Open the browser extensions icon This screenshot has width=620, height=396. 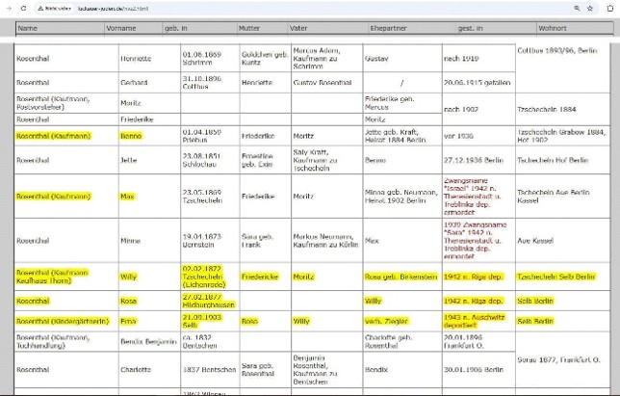click(610, 9)
